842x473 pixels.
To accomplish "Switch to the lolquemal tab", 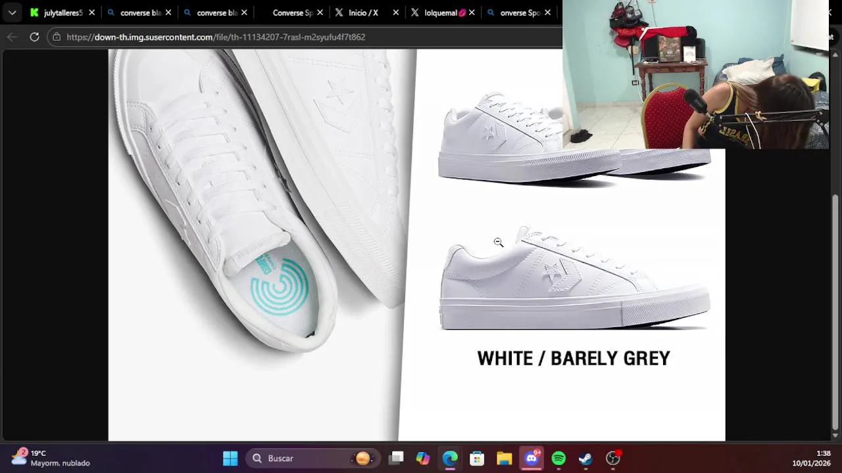I will click(x=441, y=12).
